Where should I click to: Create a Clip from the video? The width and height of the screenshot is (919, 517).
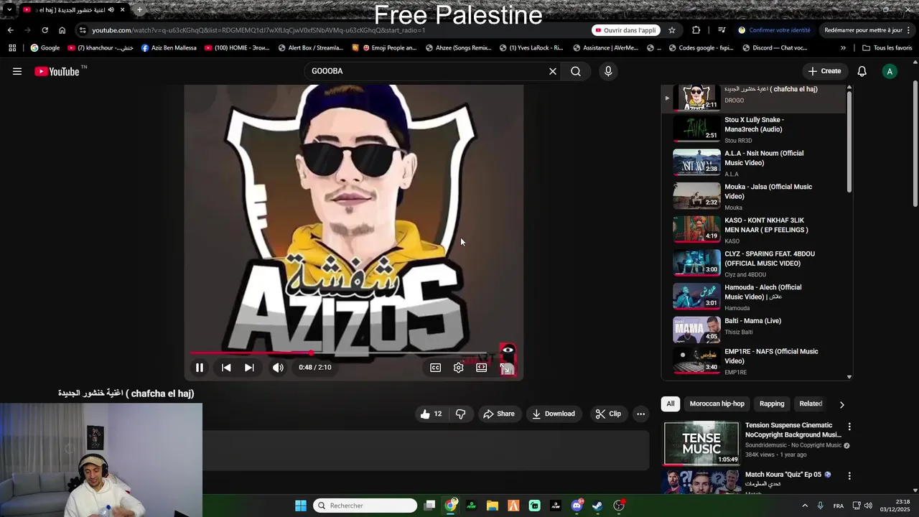click(607, 414)
